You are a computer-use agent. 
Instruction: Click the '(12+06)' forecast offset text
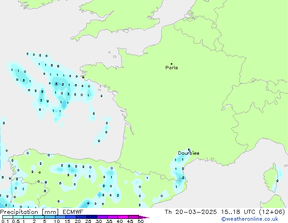pos(272,212)
